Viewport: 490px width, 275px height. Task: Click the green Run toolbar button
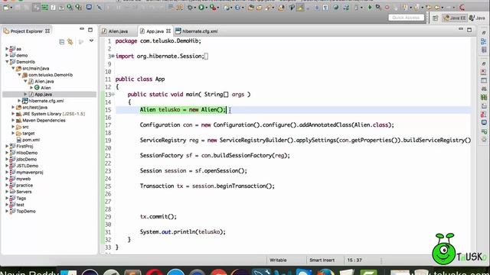click(201, 7)
